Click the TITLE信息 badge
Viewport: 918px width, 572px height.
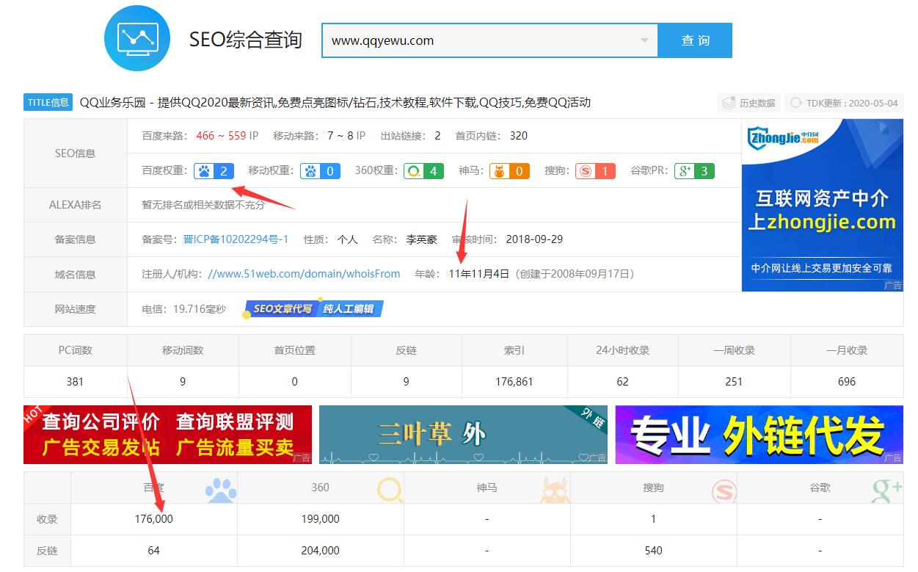point(48,103)
